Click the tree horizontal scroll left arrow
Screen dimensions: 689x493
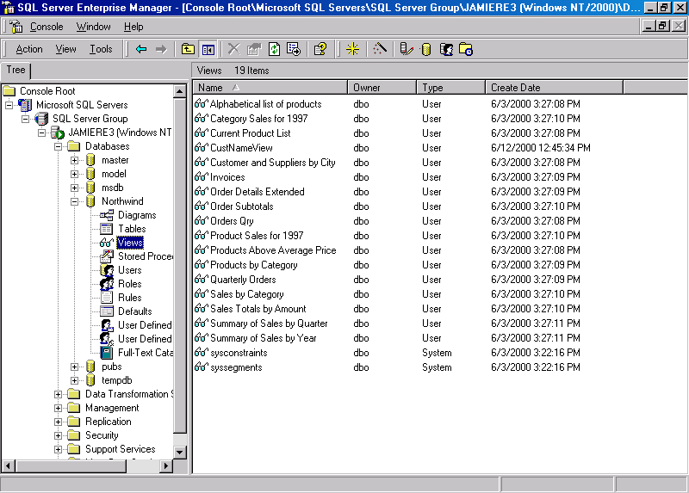click(x=9, y=465)
